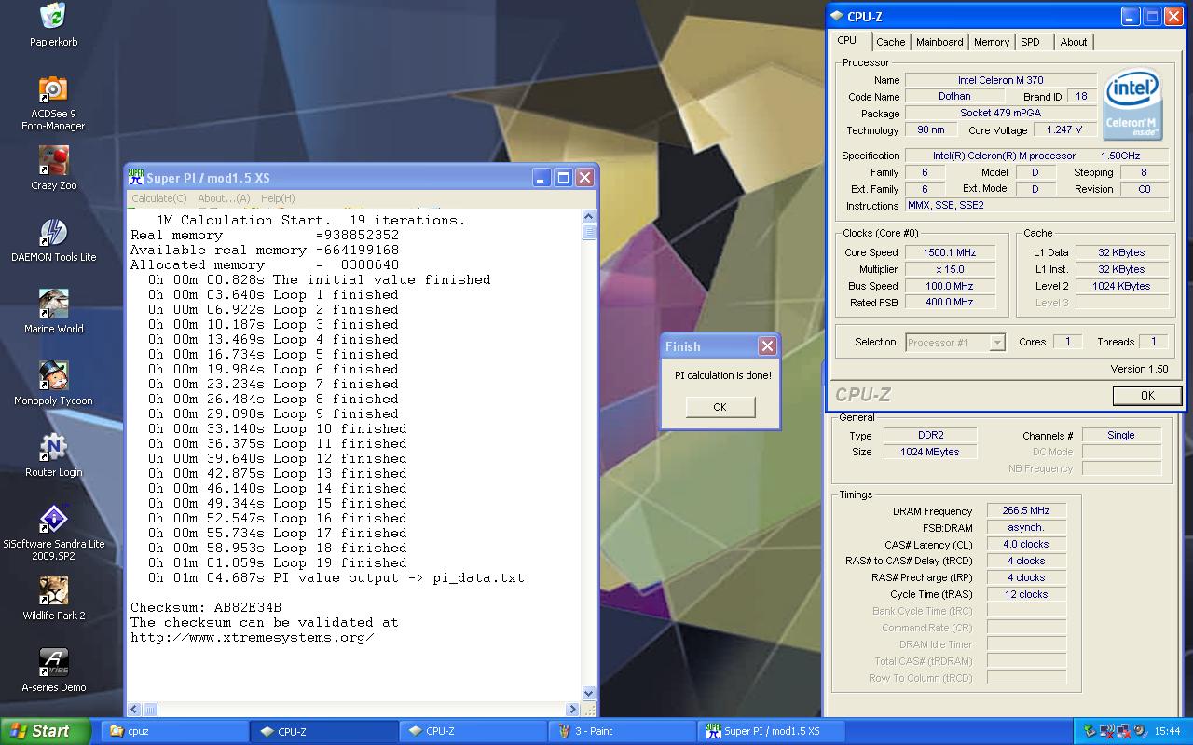Switch to the Cache tab in CPU-Z

click(890, 42)
